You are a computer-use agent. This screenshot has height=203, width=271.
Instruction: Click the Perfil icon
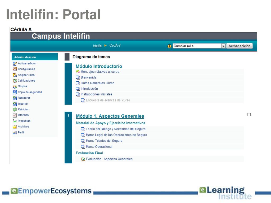pyautogui.click(x=15, y=133)
